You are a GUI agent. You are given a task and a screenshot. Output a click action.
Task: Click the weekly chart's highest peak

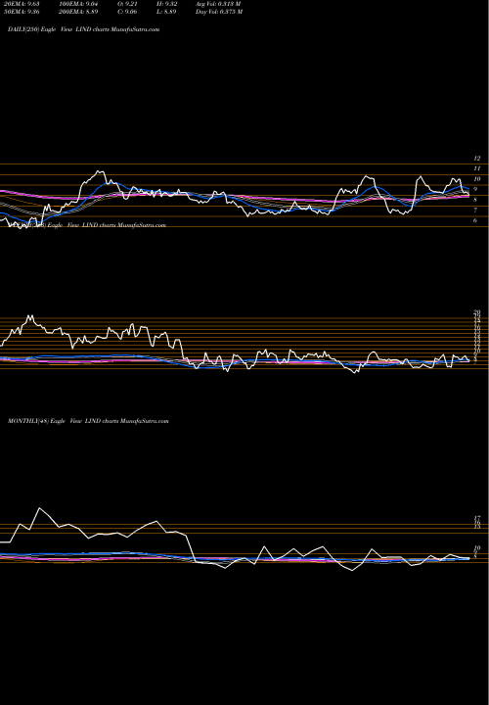click(30, 316)
